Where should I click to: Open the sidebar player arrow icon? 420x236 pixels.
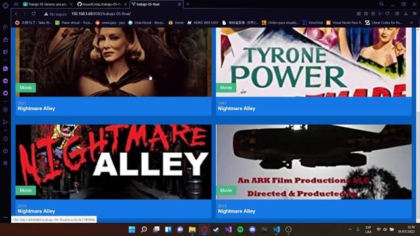5,122
